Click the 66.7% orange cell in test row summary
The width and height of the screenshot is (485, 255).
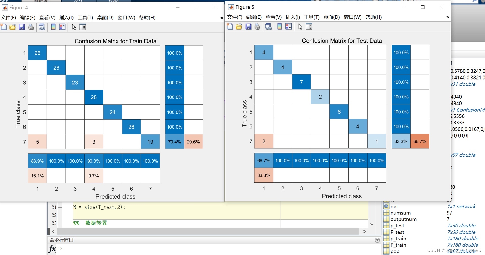click(x=420, y=141)
